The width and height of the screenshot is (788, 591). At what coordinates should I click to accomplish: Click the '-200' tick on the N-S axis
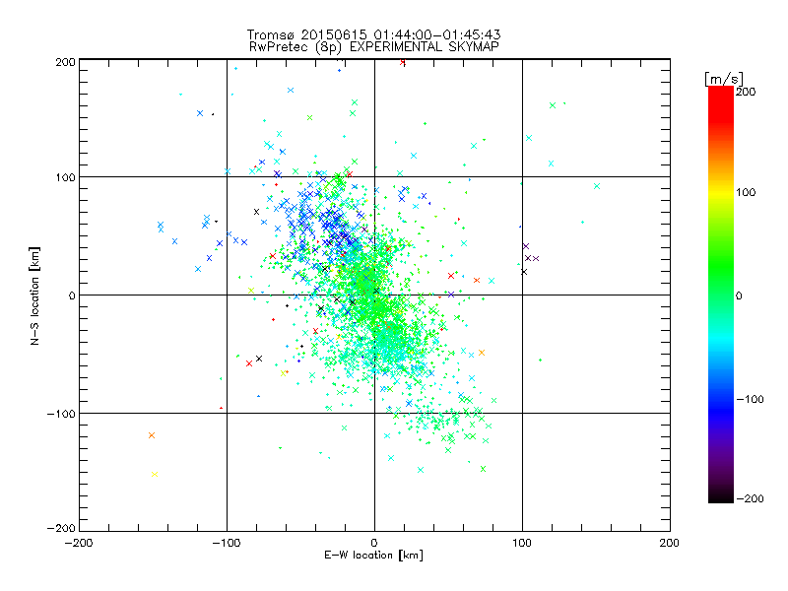61,528
